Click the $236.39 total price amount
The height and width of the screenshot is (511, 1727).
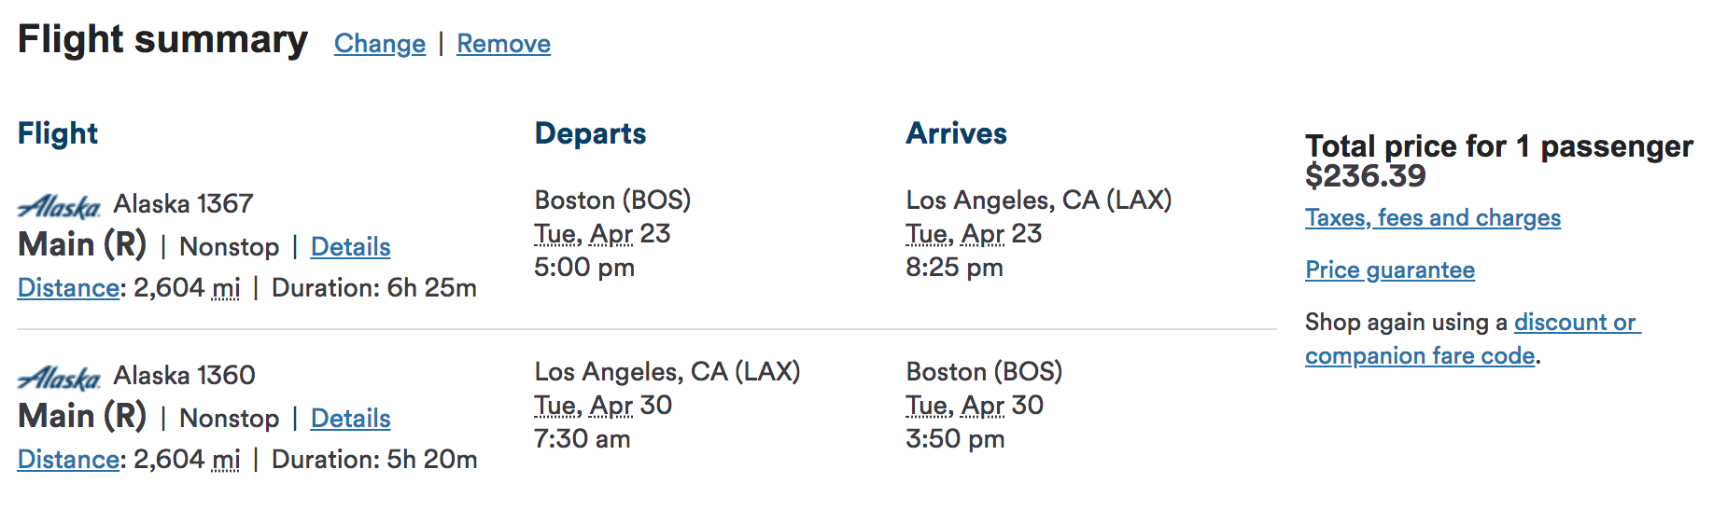[x=1365, y=176]
